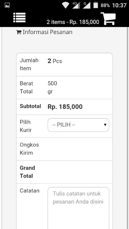This screenshot has height=229, width=129.
Task: Click the Grand Total row
Action: (64, 172)
